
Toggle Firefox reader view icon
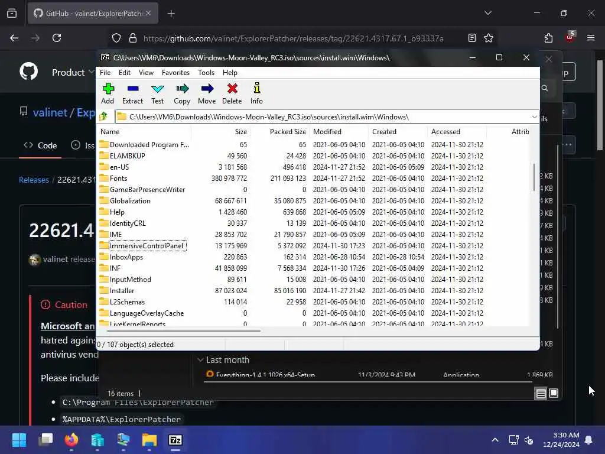click(471, 38)
